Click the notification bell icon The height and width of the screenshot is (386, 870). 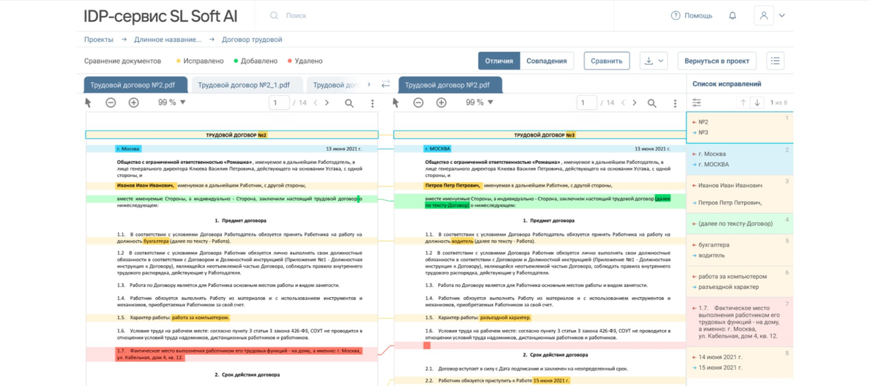point(732,15)
